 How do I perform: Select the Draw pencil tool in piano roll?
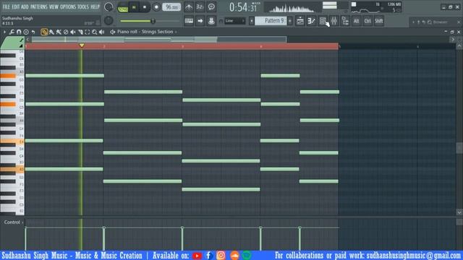tap(44, 32)
